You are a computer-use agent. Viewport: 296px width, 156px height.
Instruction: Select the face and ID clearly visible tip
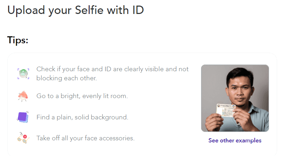pos(112,74)
